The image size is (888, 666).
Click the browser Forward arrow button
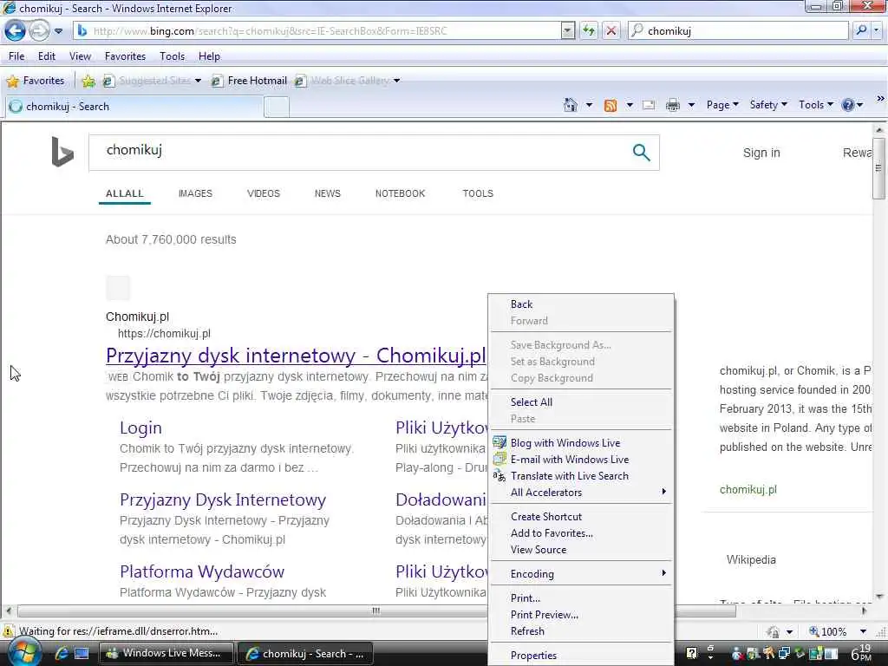pyautogui.click(x=38, y=30)
